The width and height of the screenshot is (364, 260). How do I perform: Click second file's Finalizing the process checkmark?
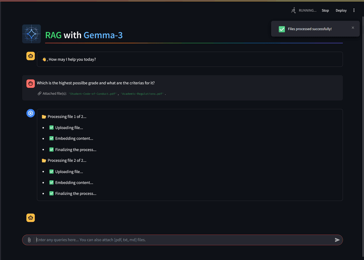pos(52,193)
